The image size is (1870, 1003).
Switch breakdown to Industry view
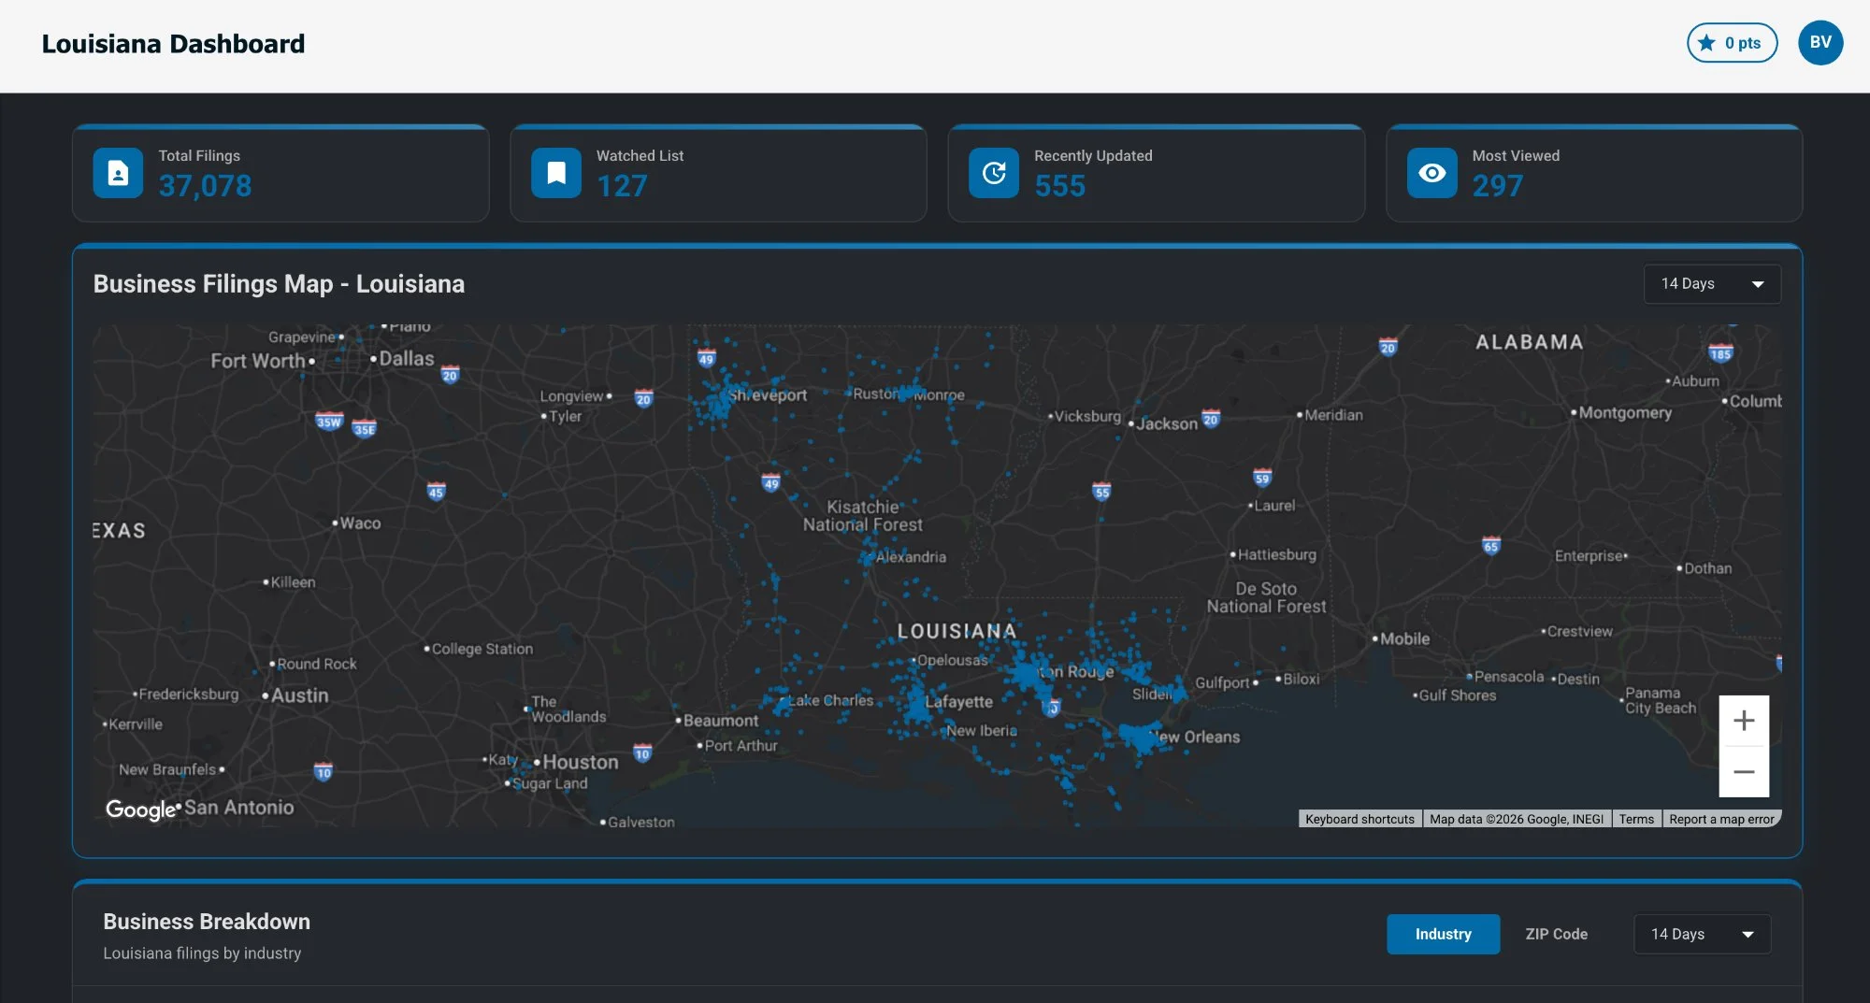pyautogui.click(x=1442, y=934)
